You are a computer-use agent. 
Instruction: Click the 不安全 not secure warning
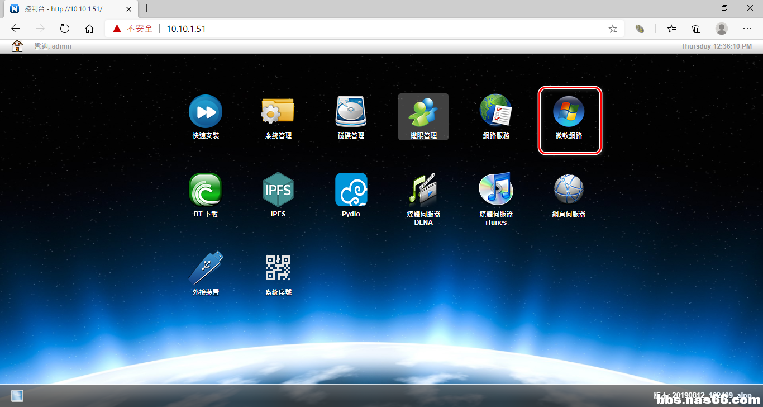coord(132,29)
